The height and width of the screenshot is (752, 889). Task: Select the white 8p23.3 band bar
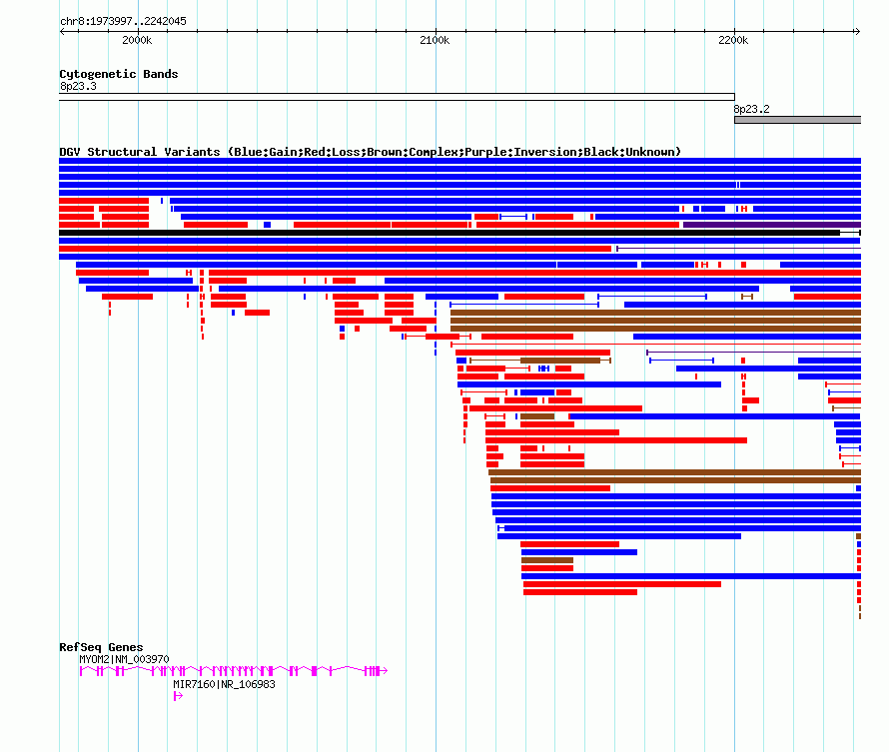(397, 97)
